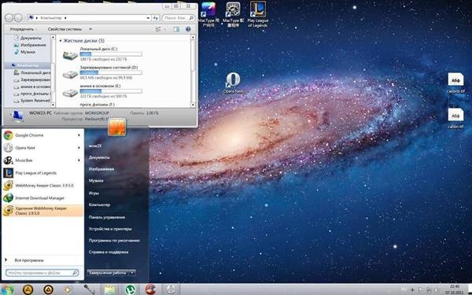Start Play League of Legends from Start menu
The height and width of the screenshot is (295, 472).
[42, 173]
